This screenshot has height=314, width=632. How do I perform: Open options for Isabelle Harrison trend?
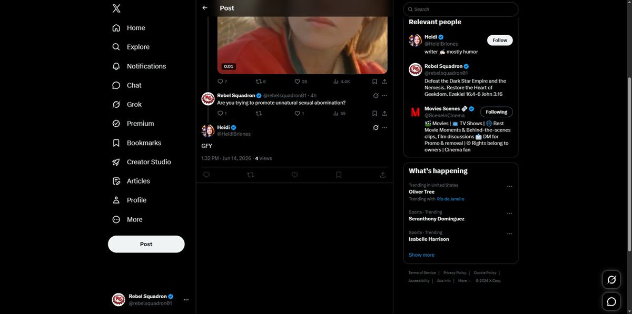click(509, 234)
